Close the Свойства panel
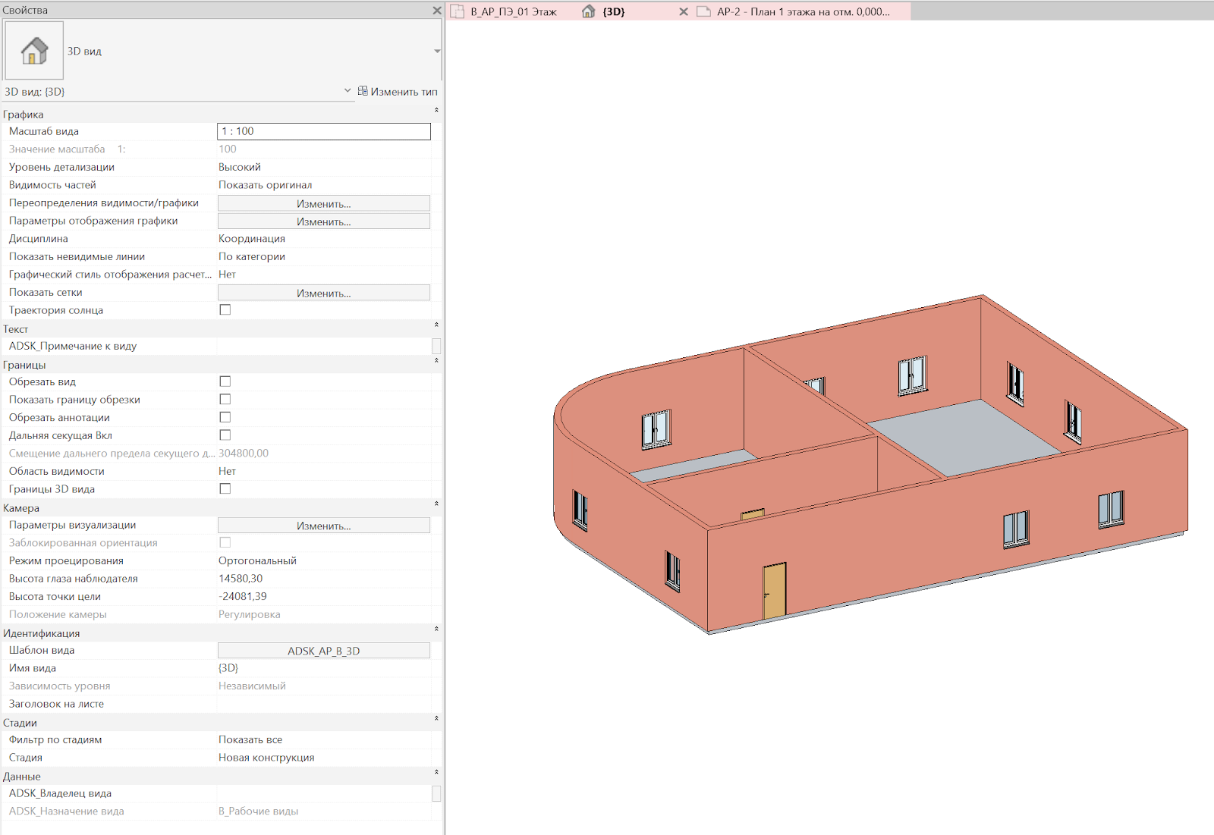This screenshot has width=1214, height=835. coord(436,11)
